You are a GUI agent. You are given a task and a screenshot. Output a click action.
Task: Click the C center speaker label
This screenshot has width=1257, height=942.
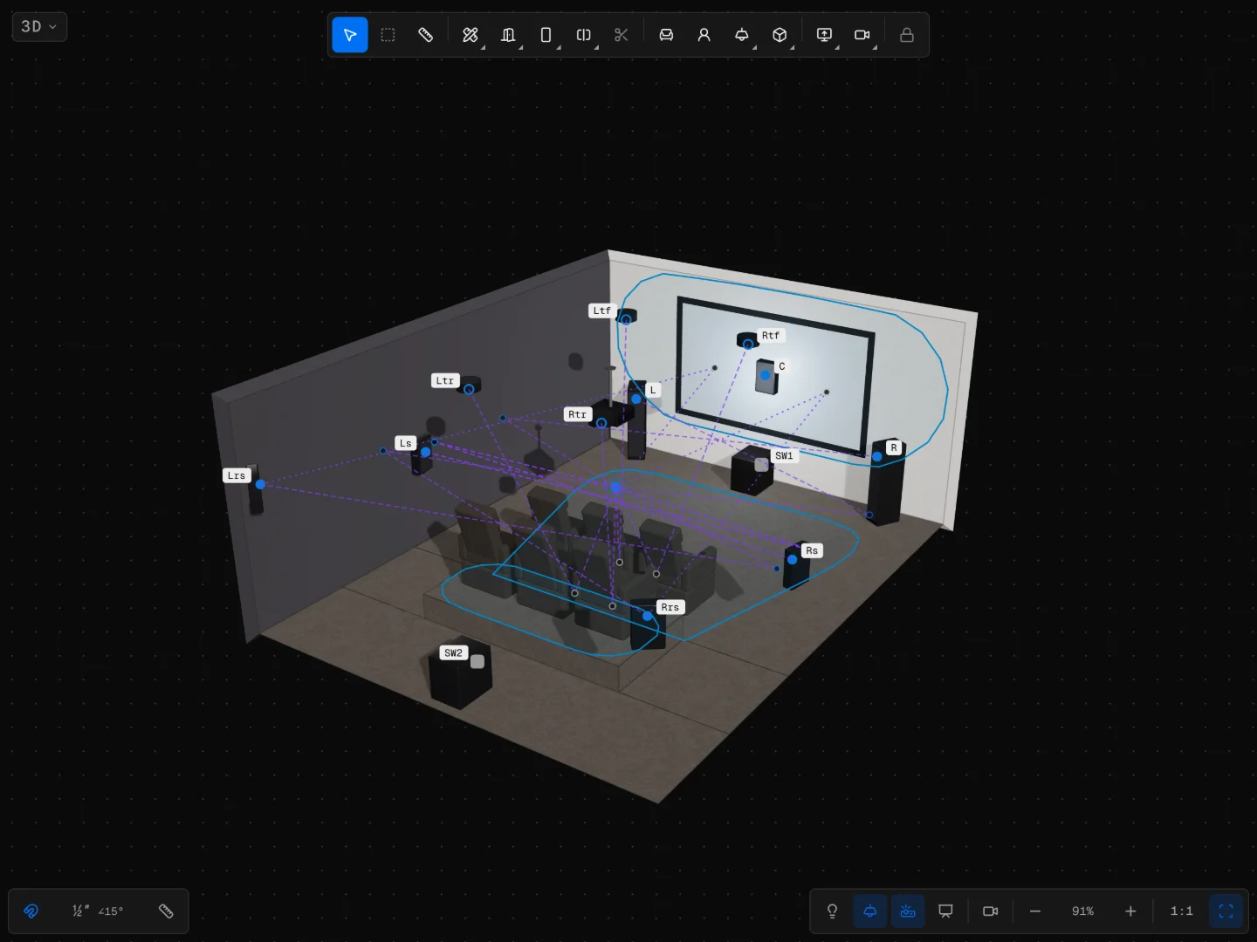tap(782, 366)
